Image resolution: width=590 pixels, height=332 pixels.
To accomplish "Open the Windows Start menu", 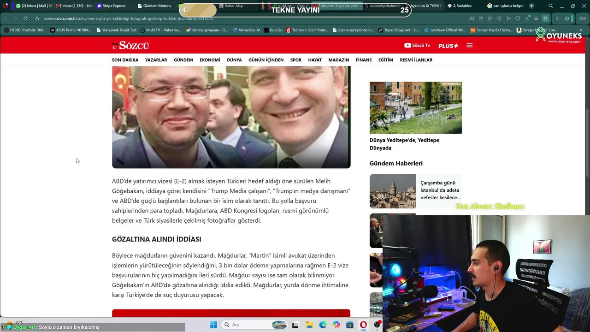I will click(x=213, y=325).
